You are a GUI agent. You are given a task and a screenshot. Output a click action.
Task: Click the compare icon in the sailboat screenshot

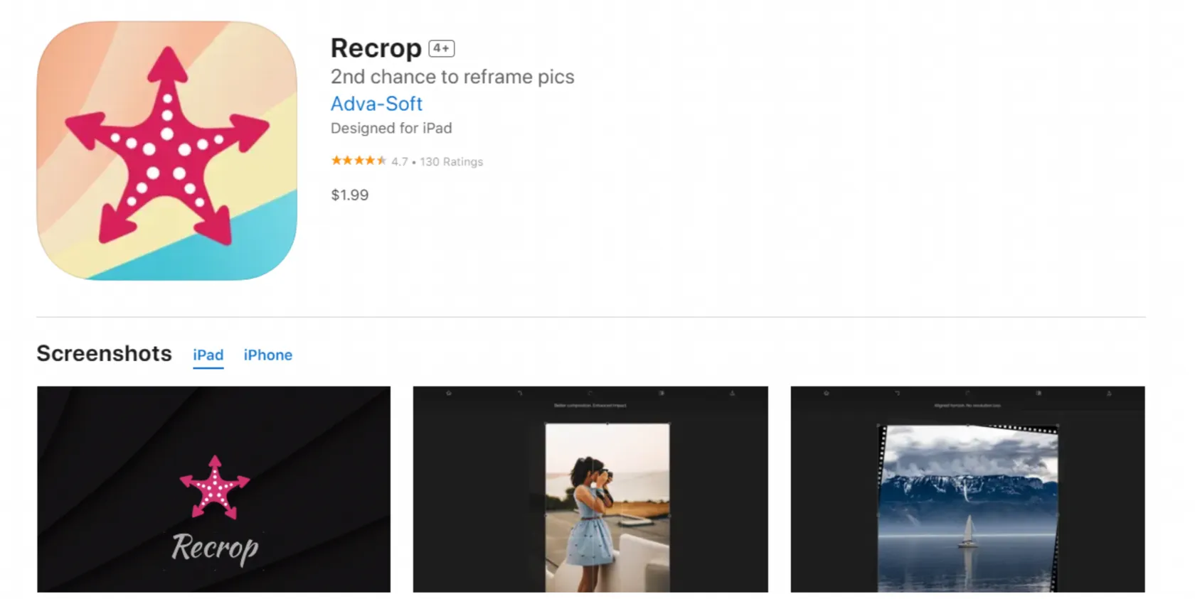tap(1039, 393)
